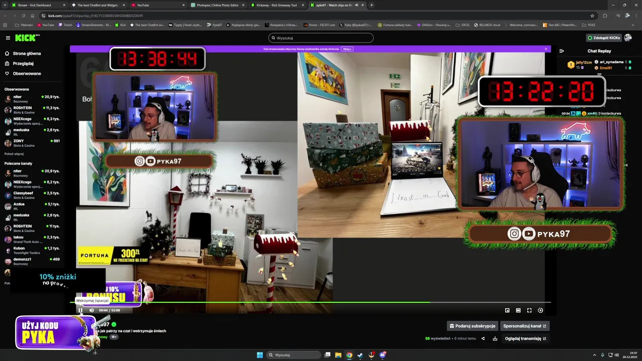Switch to Photopea Online Photo Editor tab
The width and height of the screenshot is (642, 361).
[217, 5]
